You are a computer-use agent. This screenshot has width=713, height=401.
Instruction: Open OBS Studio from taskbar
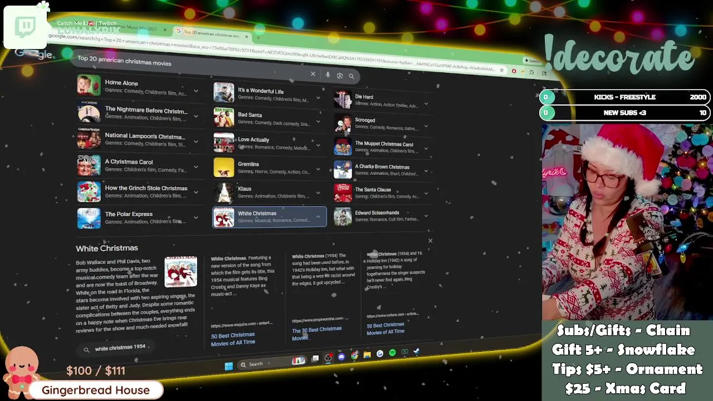(329, 358)
